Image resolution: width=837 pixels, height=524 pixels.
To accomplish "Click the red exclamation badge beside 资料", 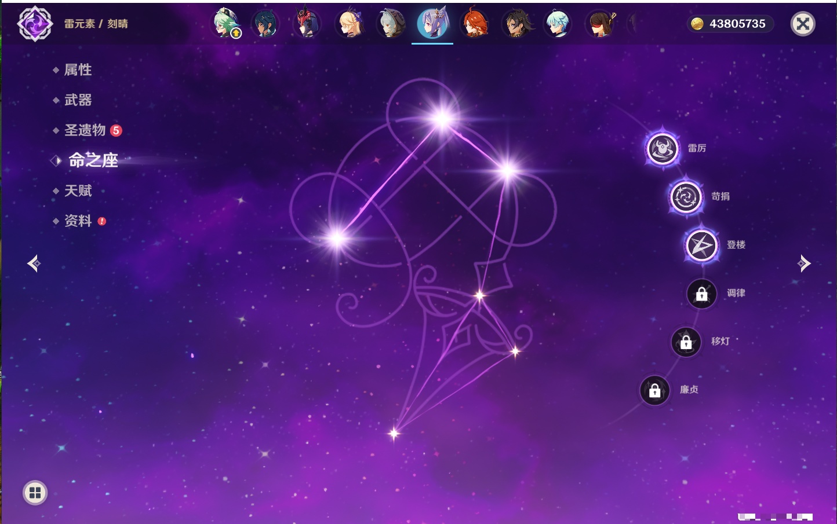I will tap(102, 221).
